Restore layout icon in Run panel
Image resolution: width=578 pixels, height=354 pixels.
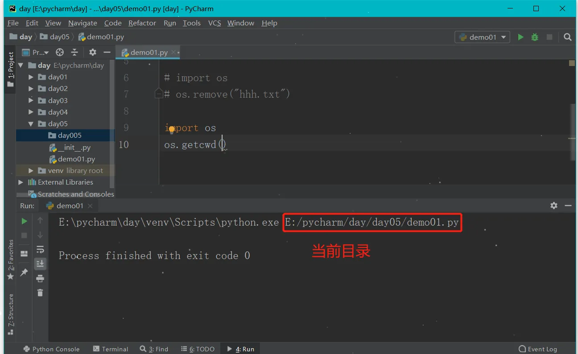tap(25, 254)
